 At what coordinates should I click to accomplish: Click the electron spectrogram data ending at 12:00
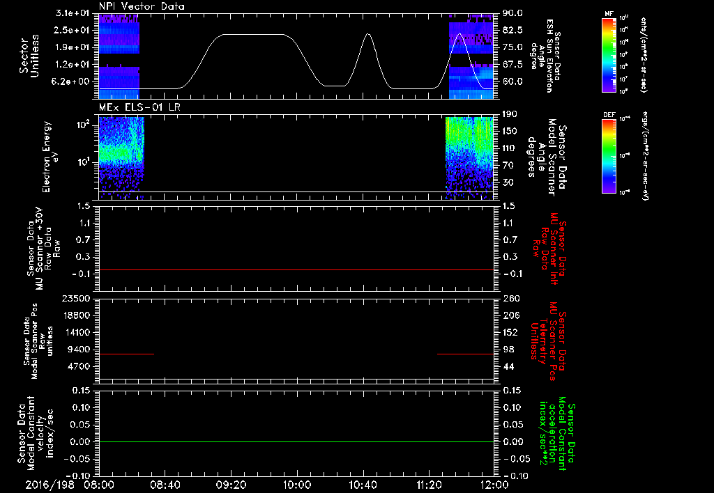(469, 158)
